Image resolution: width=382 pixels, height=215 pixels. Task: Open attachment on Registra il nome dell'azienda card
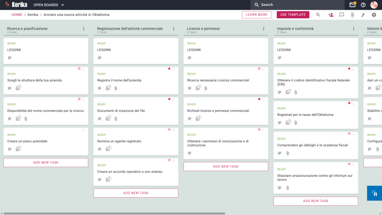[116, 88]
